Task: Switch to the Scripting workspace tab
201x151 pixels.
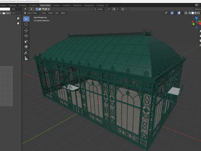Action: pos(100,5)
